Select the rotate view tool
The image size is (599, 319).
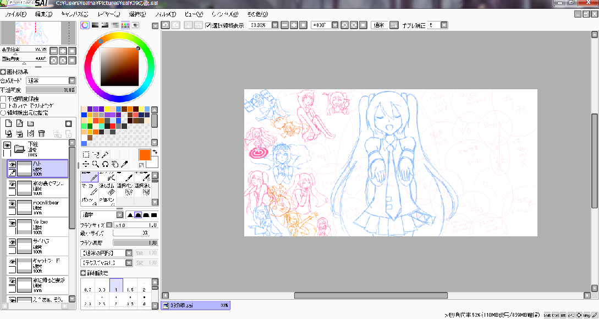pyautogui.click(x=105, y=164)
